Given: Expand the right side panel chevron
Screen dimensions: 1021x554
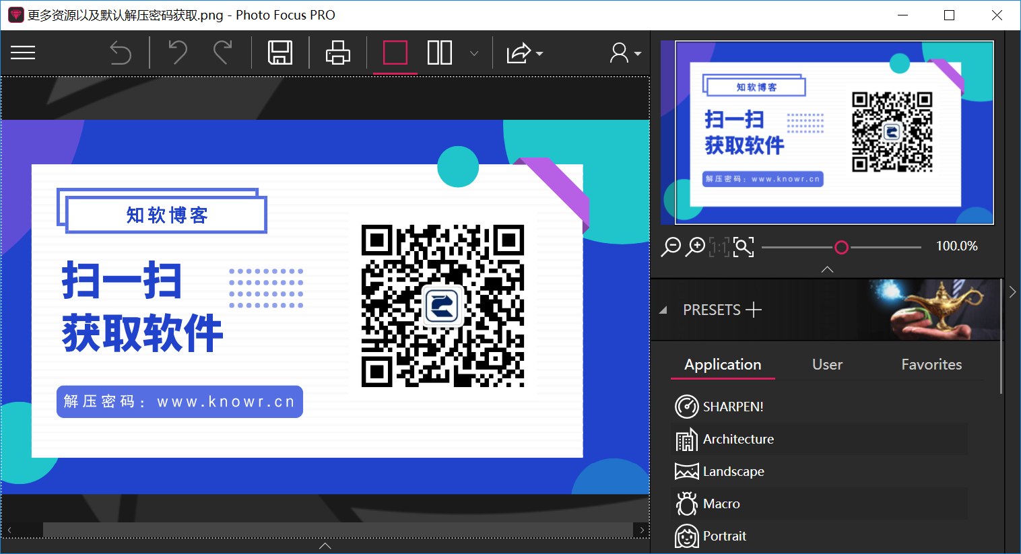Looking at the screenshot, I should 1012,292.
